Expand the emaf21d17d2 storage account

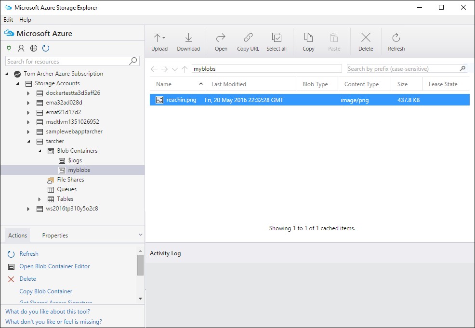[x=28, y=113]
